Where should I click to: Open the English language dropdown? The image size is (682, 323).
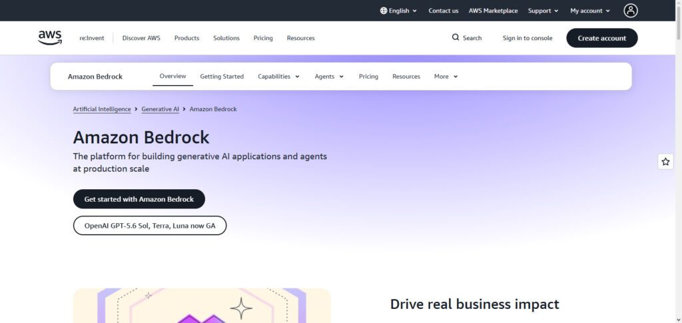(x=398, y=11)
